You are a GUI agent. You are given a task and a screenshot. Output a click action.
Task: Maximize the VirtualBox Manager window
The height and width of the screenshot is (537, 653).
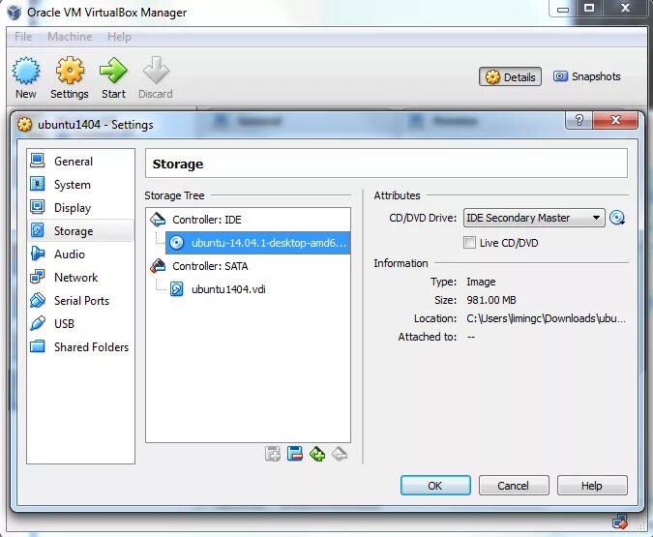pyautogui.click(x=589, y=8)
